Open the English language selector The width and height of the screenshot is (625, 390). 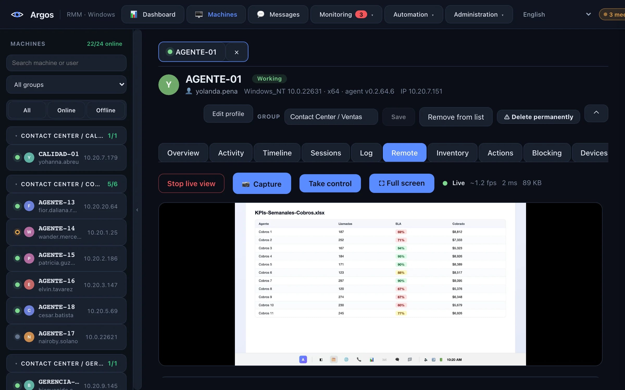tap(557, 14)
